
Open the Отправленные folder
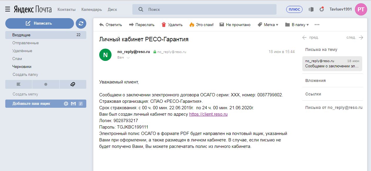tap(26, 43)
